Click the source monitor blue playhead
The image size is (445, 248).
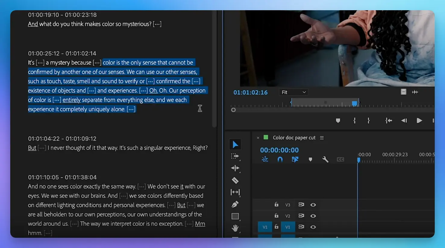click(355, 103)
